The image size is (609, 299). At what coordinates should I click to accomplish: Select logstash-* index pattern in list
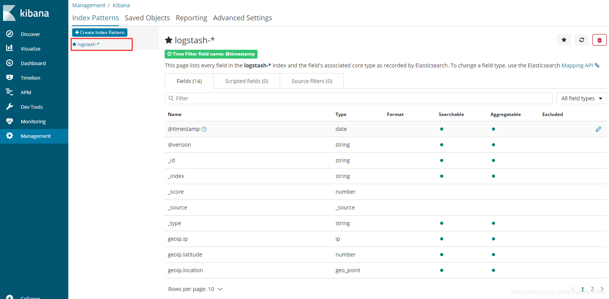[x=89, y=44]
